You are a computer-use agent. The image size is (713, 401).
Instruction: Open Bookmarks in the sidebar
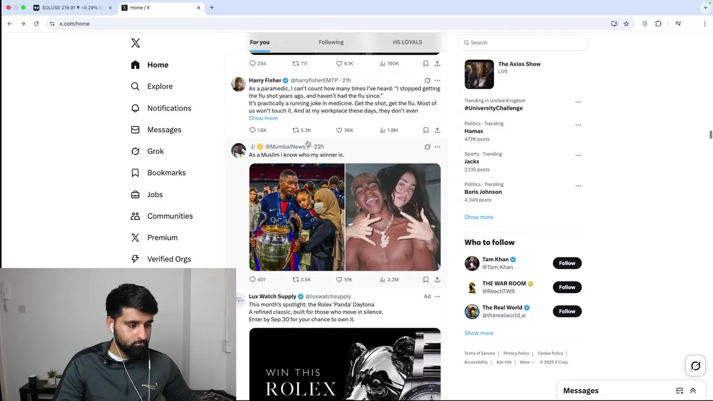coord(158,173)
